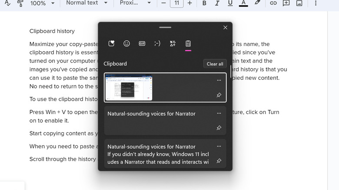
Task: Increase font size with plus button
Action: (189, 3)
